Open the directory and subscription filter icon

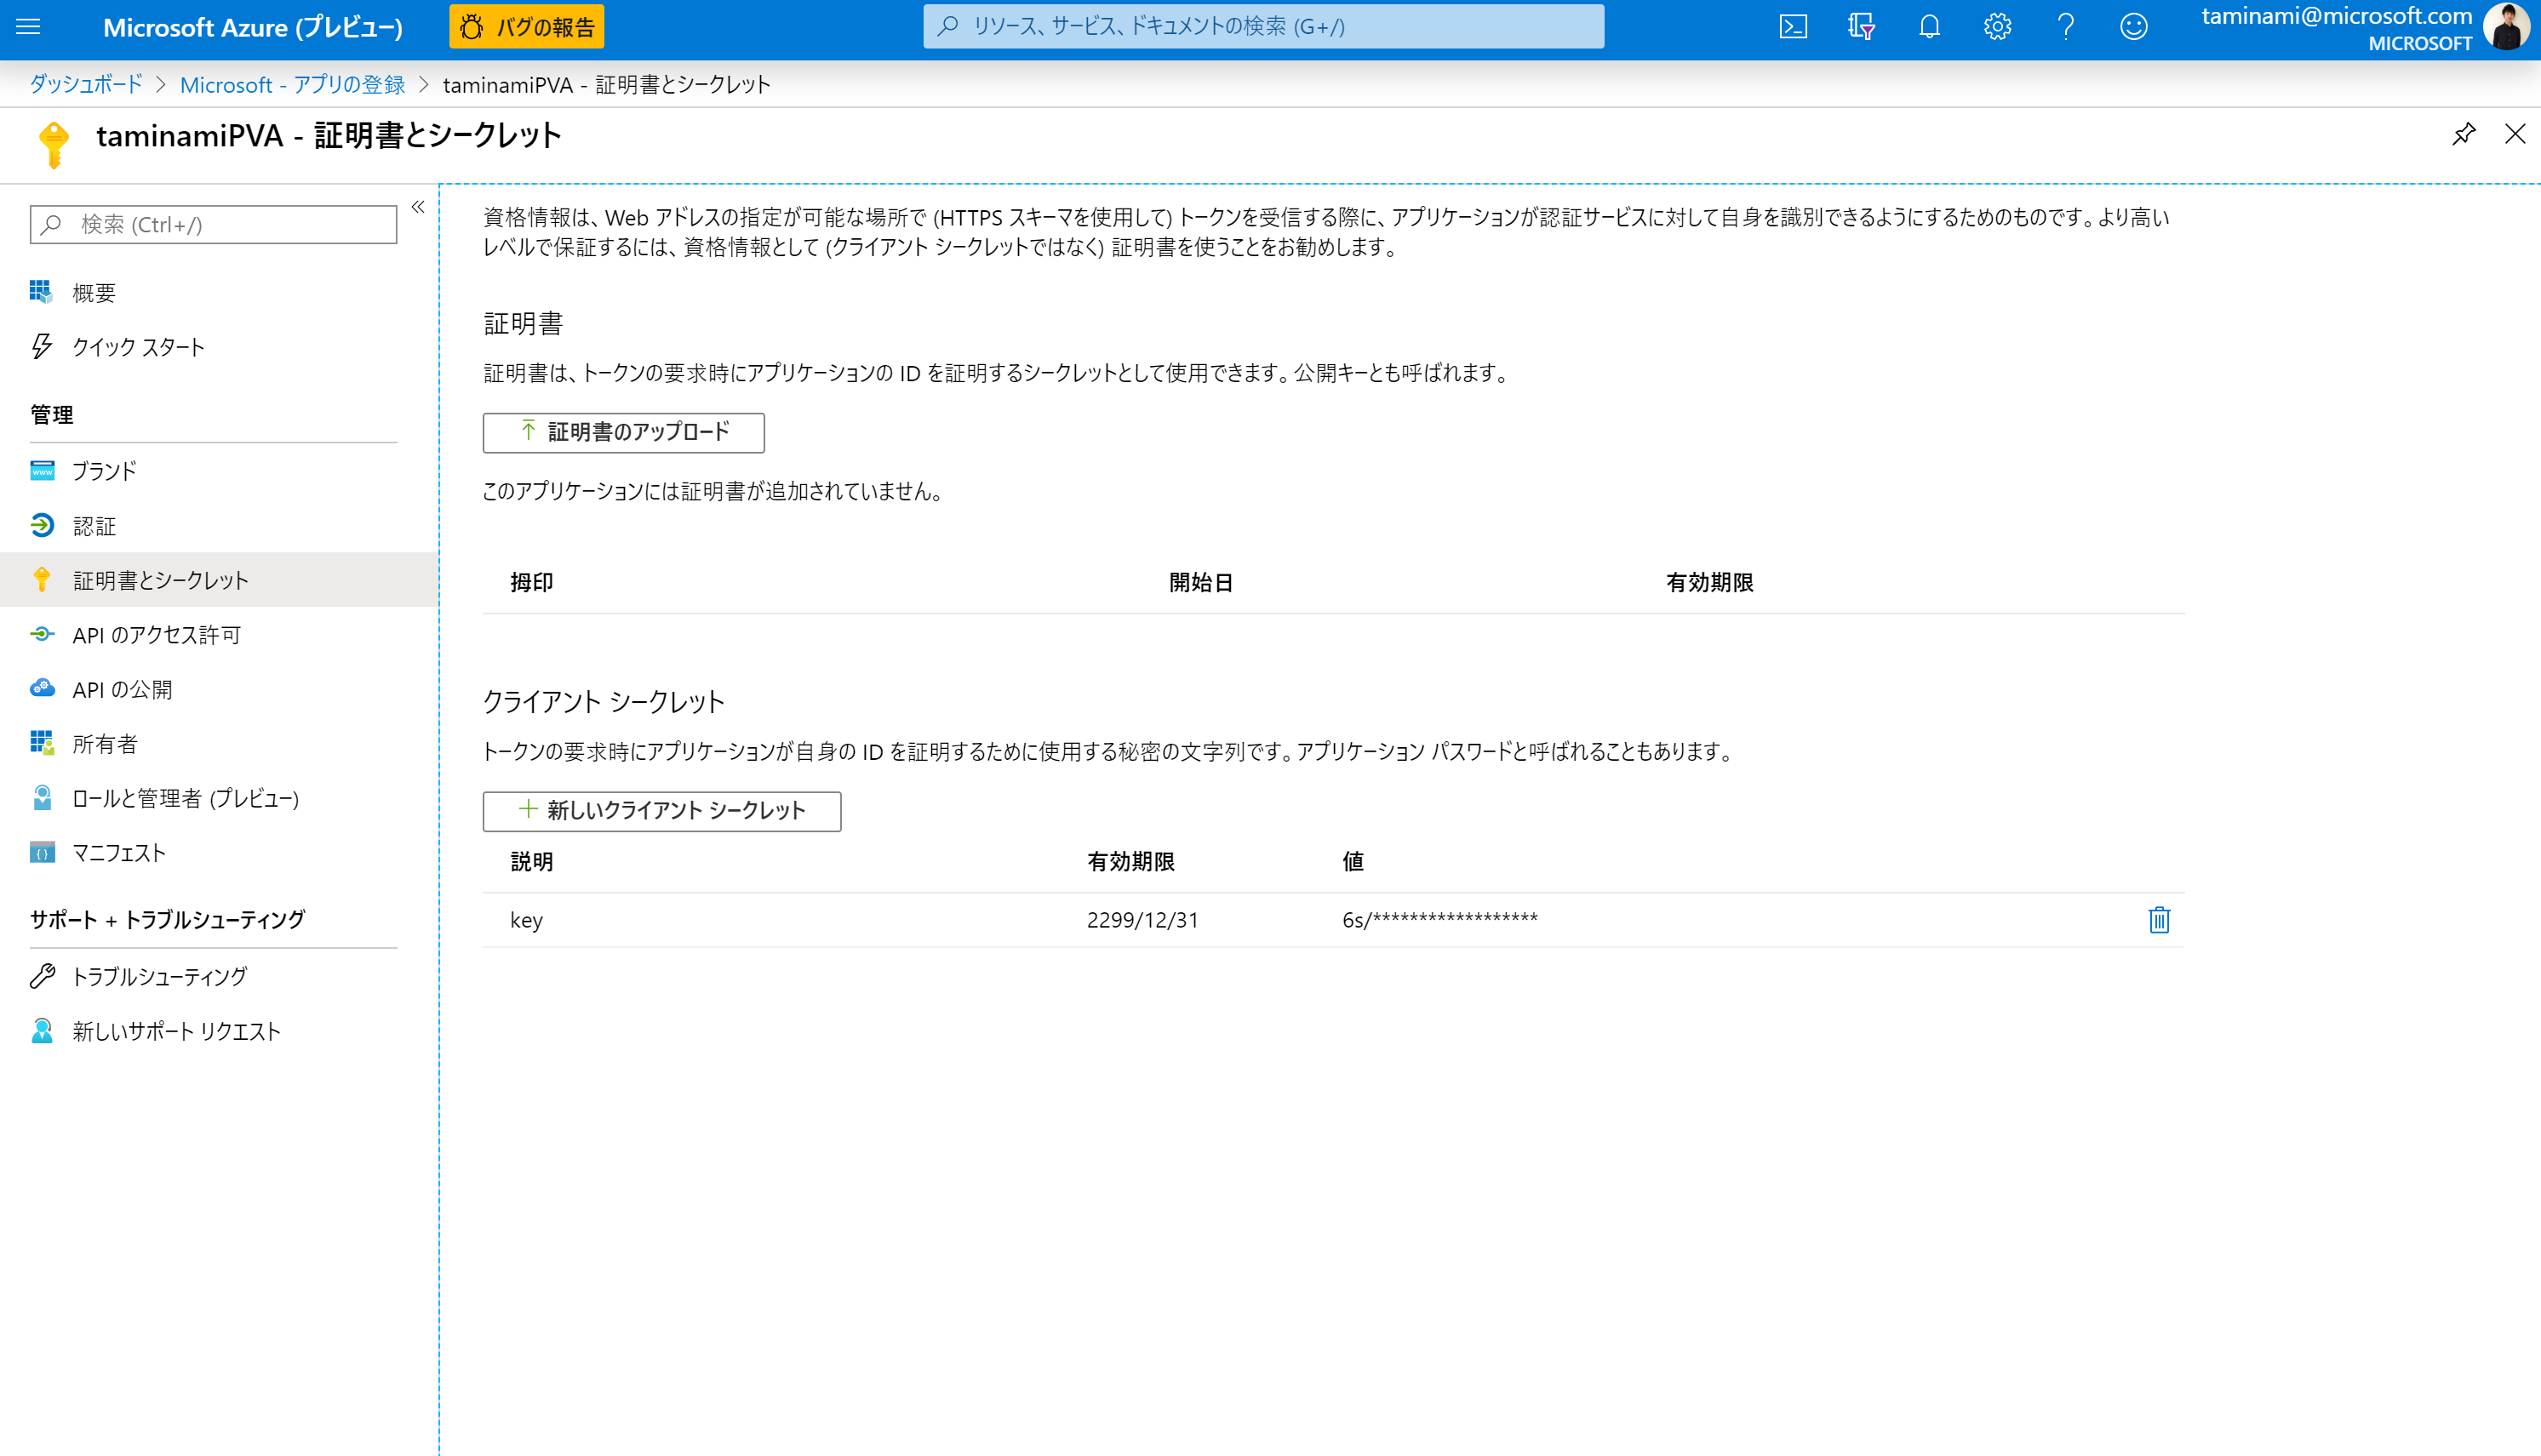(1861, 27)
